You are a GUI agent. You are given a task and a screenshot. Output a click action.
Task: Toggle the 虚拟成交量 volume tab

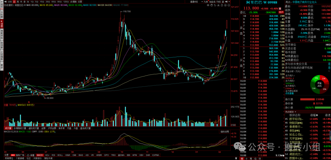point(34,128)
